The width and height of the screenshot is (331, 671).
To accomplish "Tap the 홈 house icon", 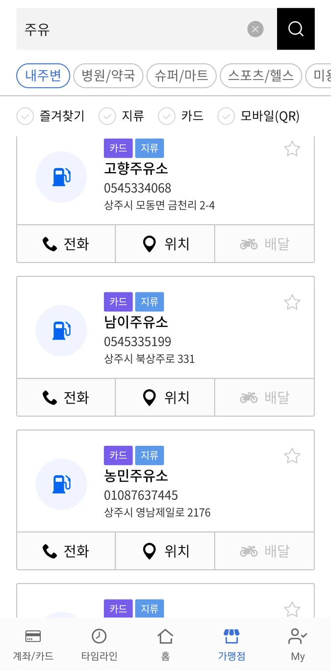I will point(165,637).
